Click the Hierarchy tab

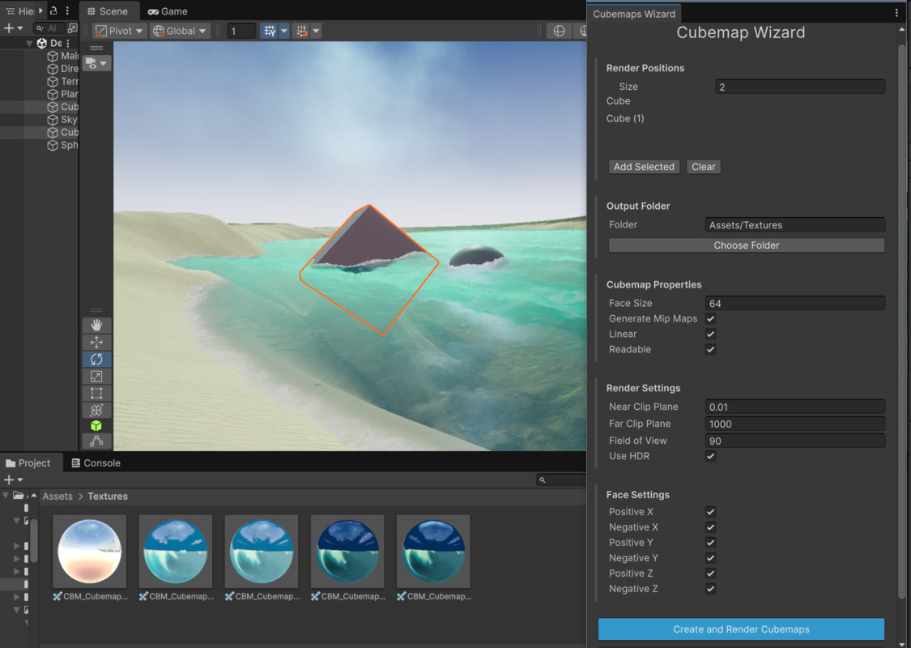point(19,11)
